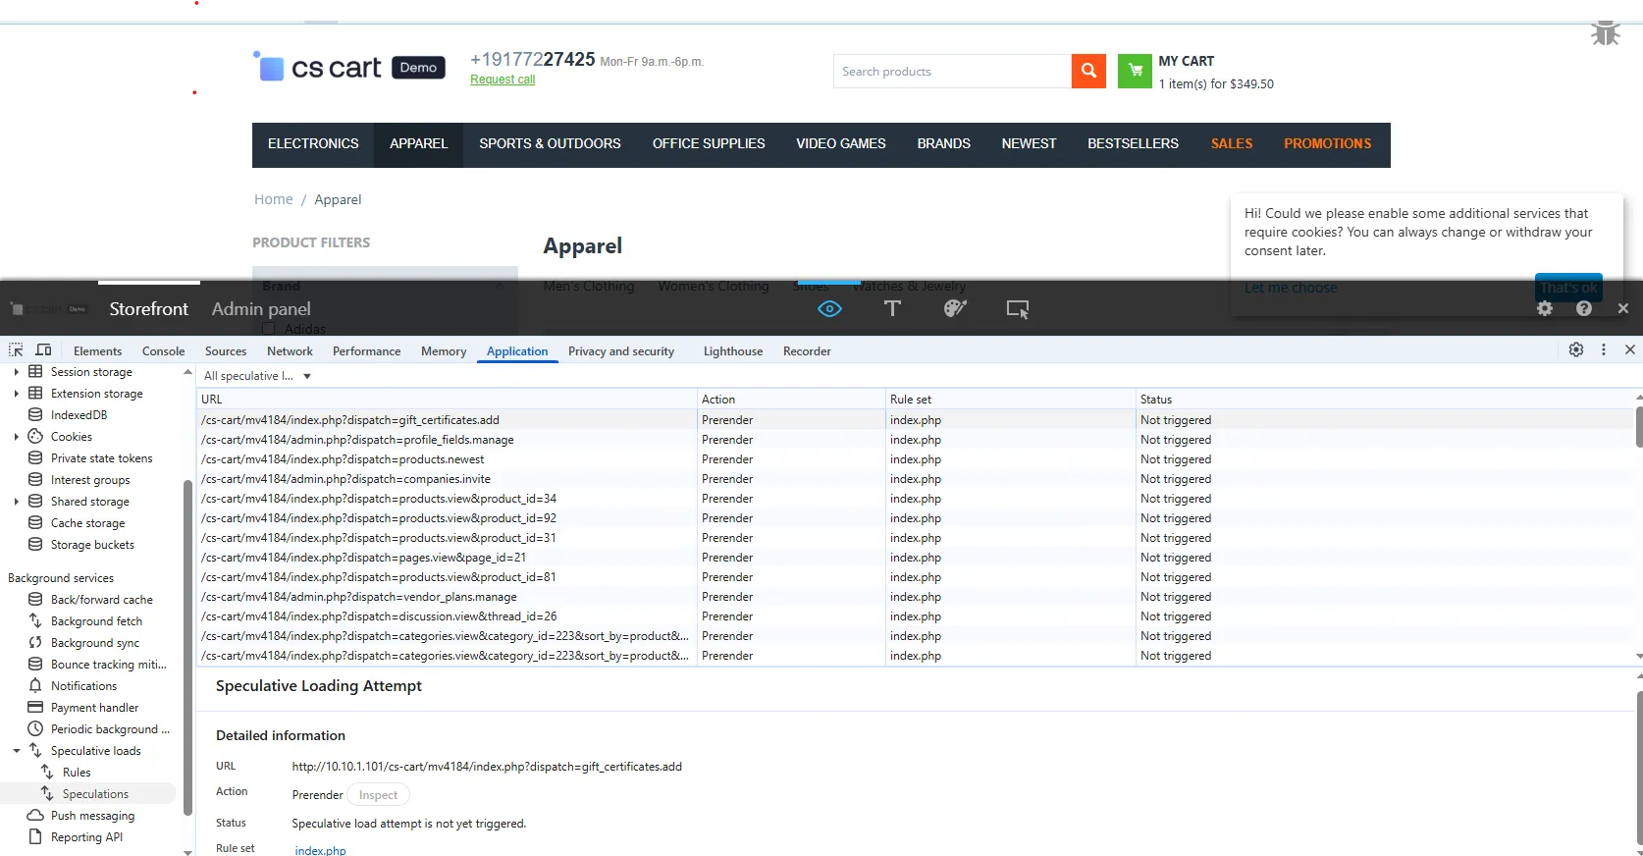Click the help question mark icon
Viewport: 1643px width, 856px height.
(x=1583, y=308)
